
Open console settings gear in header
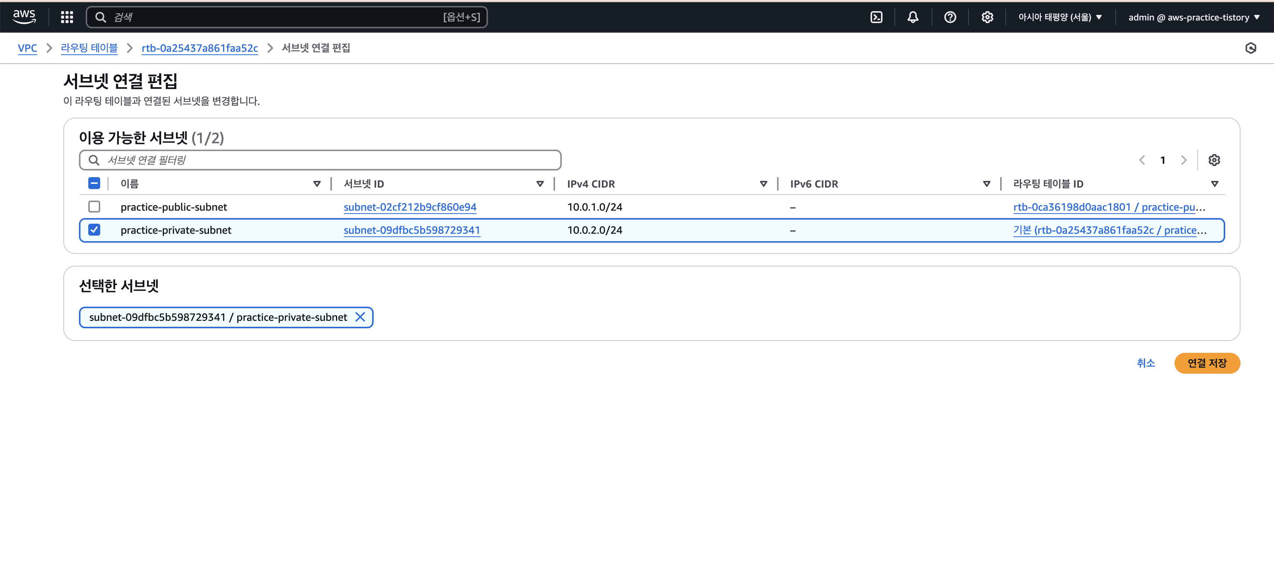pyautogui.click(x=987, y=17)
